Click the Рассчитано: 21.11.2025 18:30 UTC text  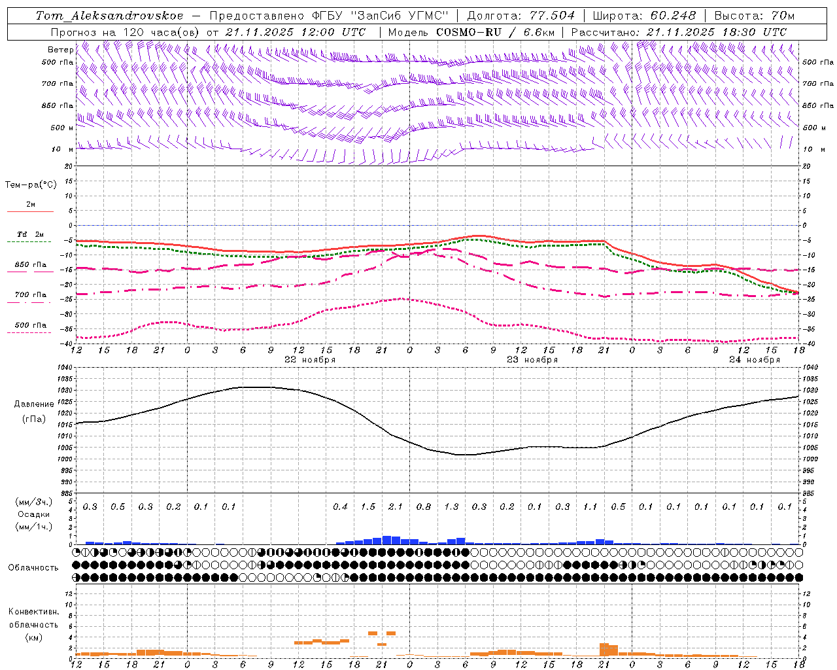click(679, 32)
